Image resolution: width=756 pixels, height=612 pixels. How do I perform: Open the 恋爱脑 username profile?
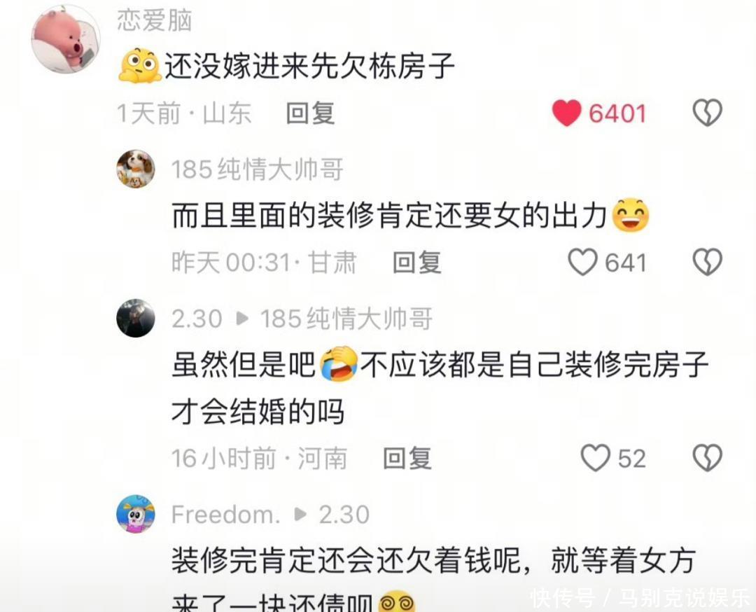[155, 21]
